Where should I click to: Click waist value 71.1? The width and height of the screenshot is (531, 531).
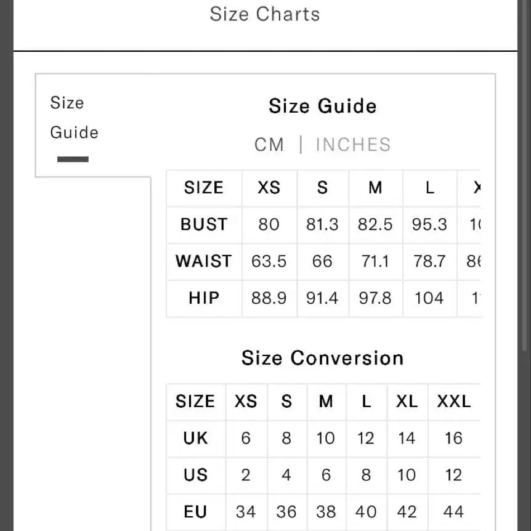click(375, 261)
